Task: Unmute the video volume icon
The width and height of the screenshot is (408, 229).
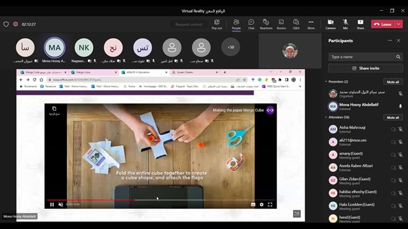Action: [x=61, y=205]
